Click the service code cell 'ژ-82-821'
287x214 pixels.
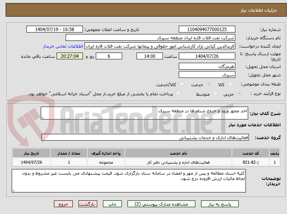click(250, 162)
